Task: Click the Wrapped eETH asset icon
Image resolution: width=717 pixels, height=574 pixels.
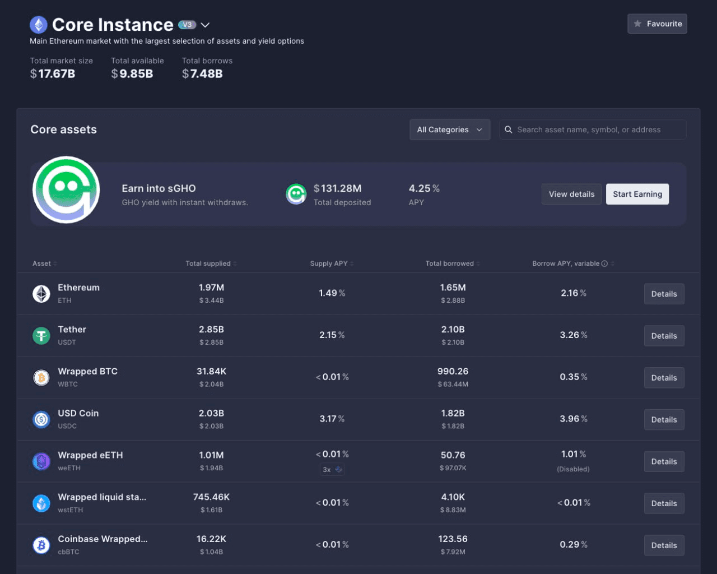Action: (41, 461)
